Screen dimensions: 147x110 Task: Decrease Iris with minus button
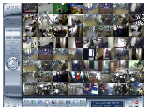point(7,43)
